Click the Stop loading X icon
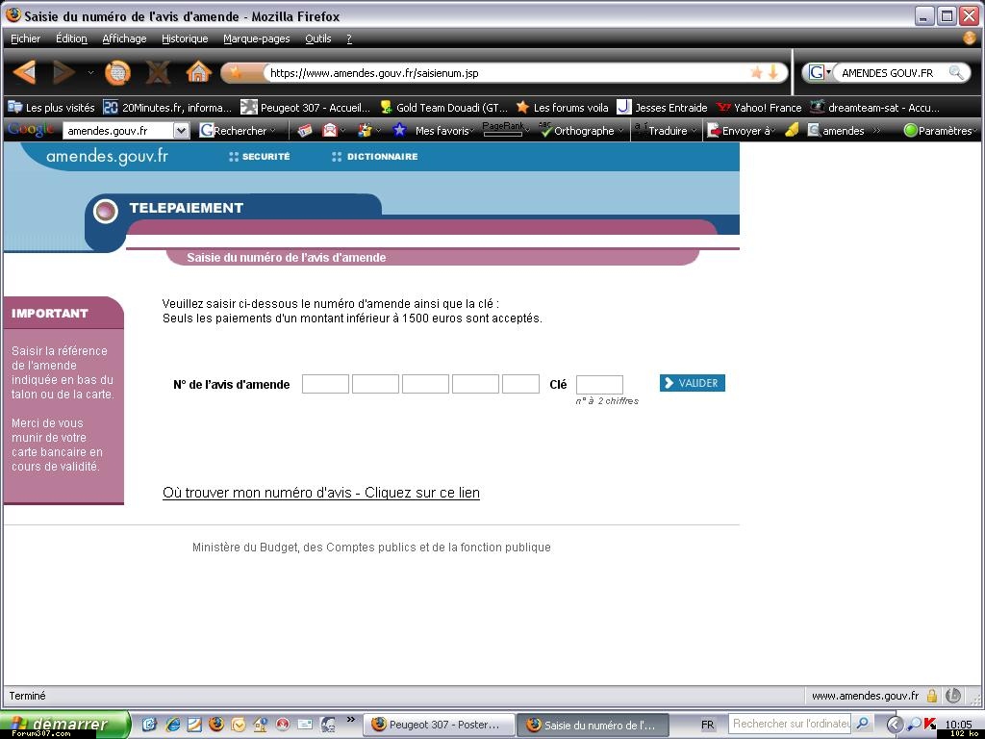The height and width of the screenshot is (739, 985). [x=158, y=72]
